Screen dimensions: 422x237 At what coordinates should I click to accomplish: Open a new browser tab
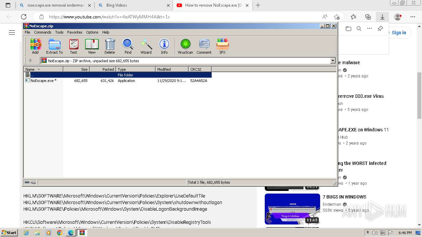(x=258, y=5)
